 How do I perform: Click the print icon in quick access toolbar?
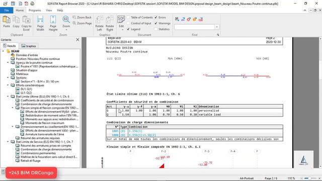pos(32,4)
